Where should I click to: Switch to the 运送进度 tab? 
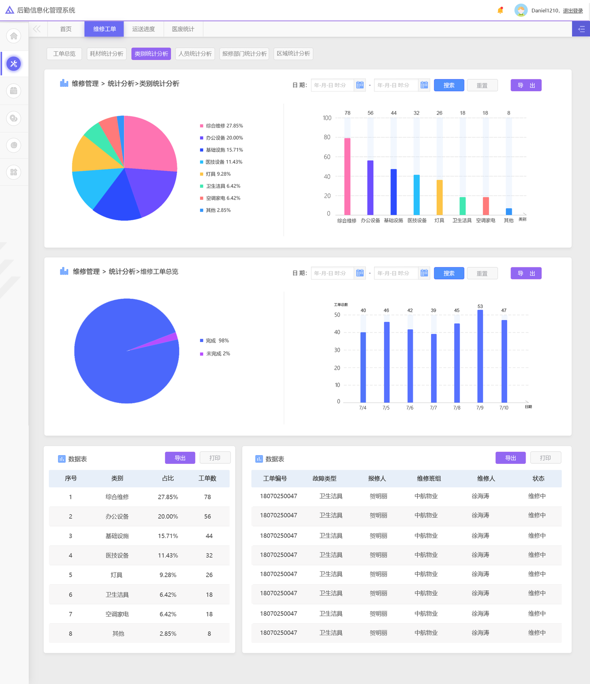click(x=143, y=29)
